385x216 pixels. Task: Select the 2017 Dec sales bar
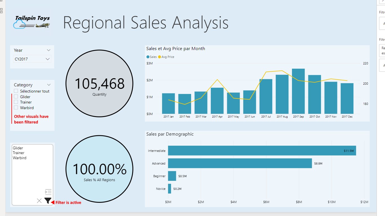pyautogui.click(x=347, y=98)
